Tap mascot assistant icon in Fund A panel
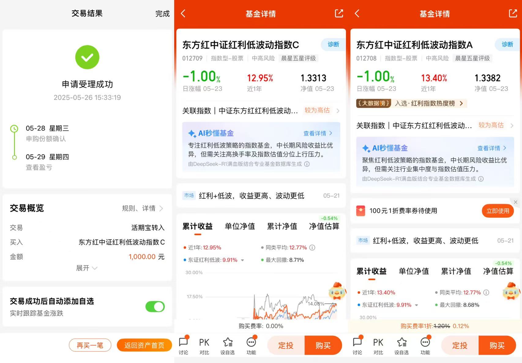The width and height of the screenshot is (522, 363). 511,291
